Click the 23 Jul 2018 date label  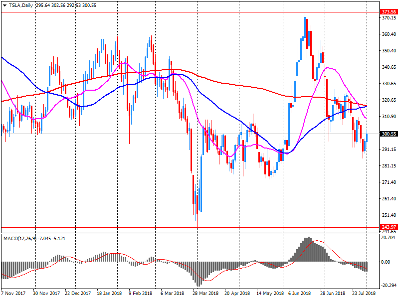point(363,294)
